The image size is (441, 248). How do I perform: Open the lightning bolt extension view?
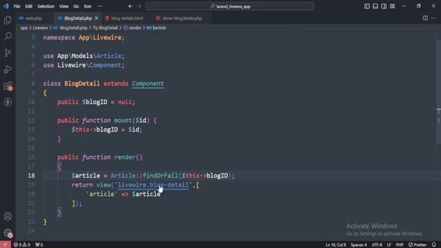pyautogui.click(x=8, y=102)
